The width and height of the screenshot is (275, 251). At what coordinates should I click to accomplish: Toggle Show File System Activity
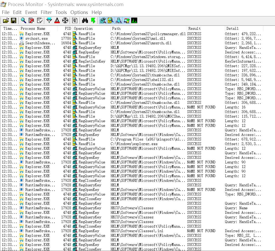111,21
